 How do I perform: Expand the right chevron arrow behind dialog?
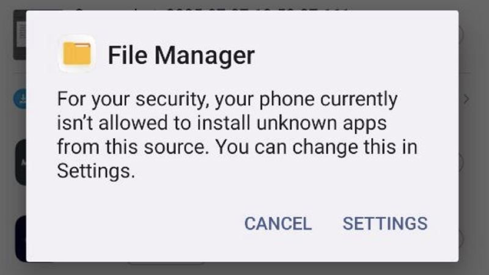tap(466, 99)
